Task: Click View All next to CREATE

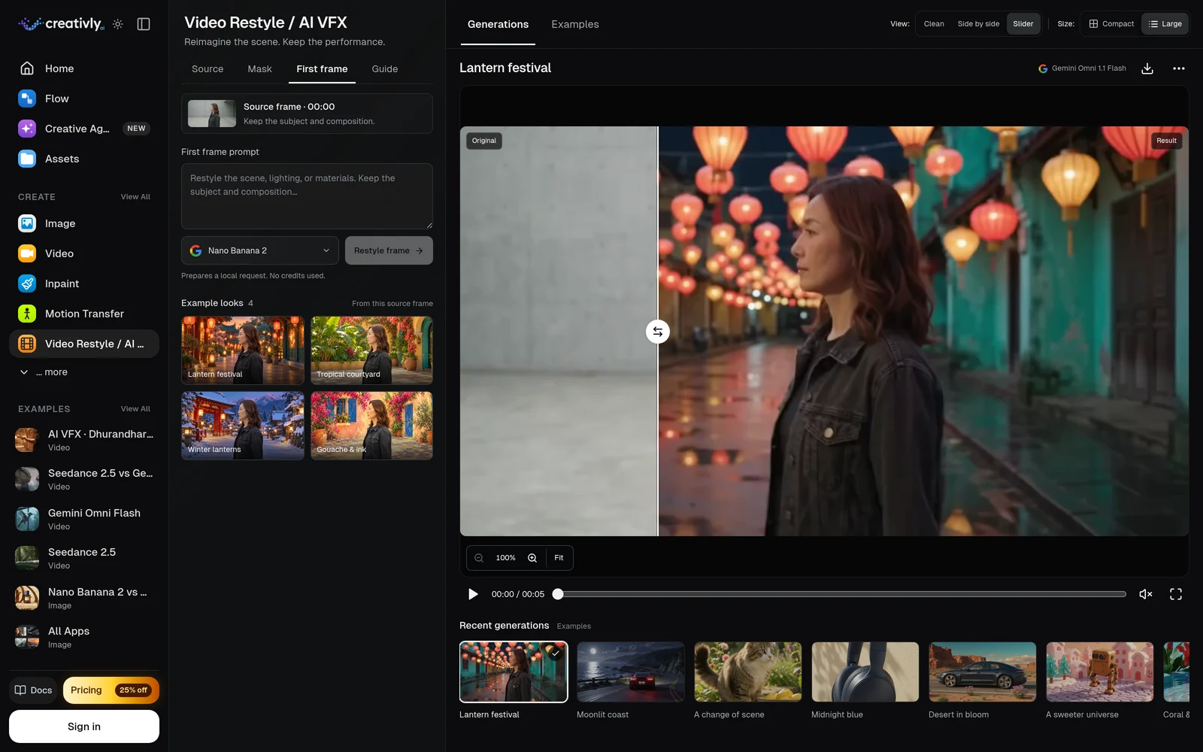Action: click(135, 197)
